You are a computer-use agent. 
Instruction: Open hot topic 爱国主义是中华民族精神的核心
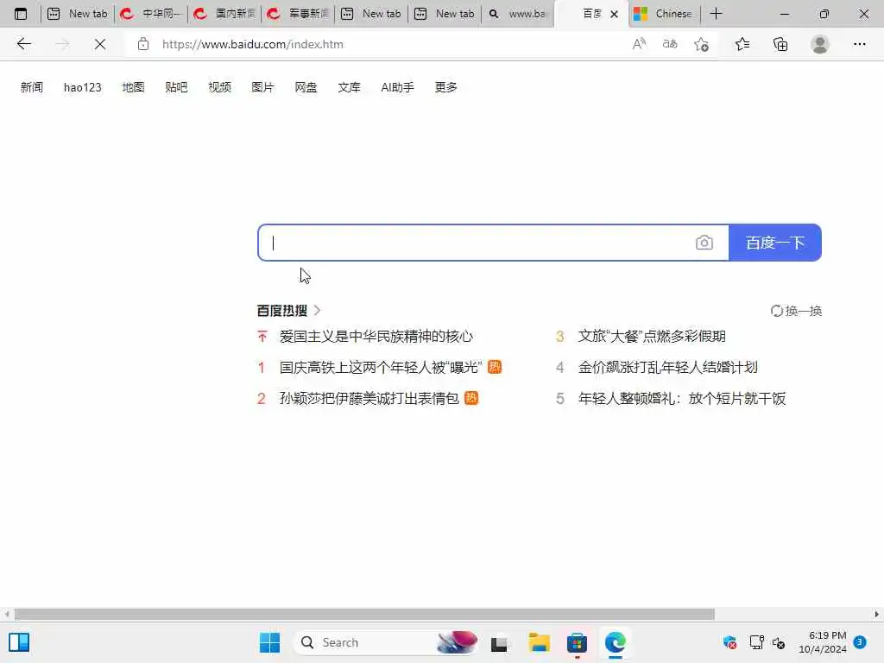point(376,337)
